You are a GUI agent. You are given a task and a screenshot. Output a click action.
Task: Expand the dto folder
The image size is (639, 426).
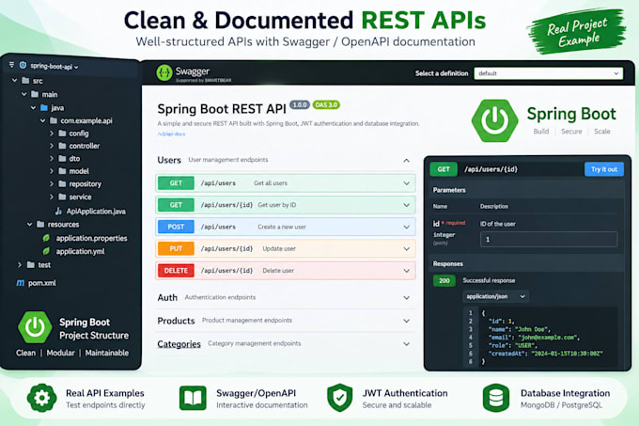[x=52, y=158]
